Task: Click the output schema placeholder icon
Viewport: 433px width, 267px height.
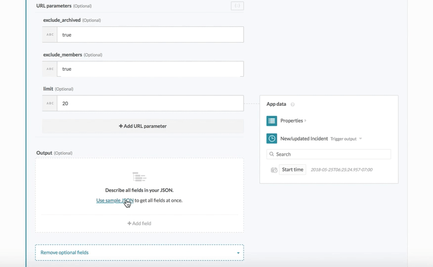Action: (x=139, y=177)
